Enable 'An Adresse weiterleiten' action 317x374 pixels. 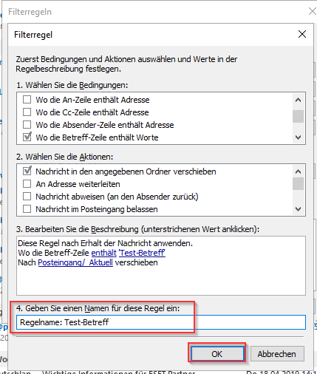[x=27, y=184]
